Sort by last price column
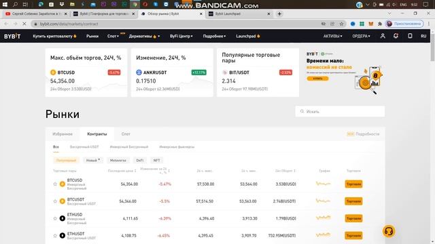435x244 pixels. [122, 171]
